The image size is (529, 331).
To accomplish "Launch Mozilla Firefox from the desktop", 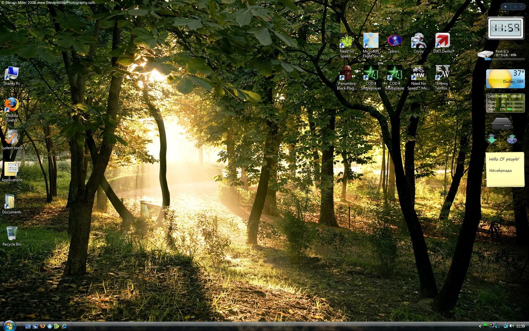I will click(x=12, y=109).
